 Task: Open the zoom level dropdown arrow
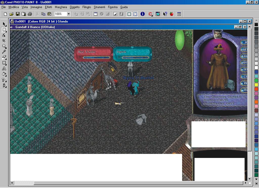[69, 14]
